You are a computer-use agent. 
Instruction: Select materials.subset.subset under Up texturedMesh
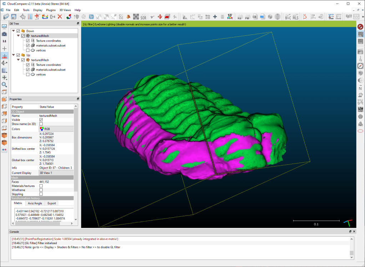(51, 70)
